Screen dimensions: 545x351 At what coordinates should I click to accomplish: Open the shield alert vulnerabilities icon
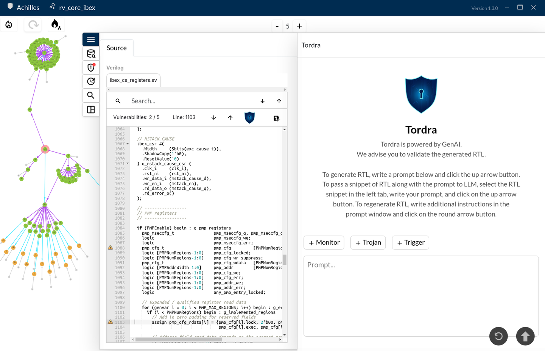91,67
